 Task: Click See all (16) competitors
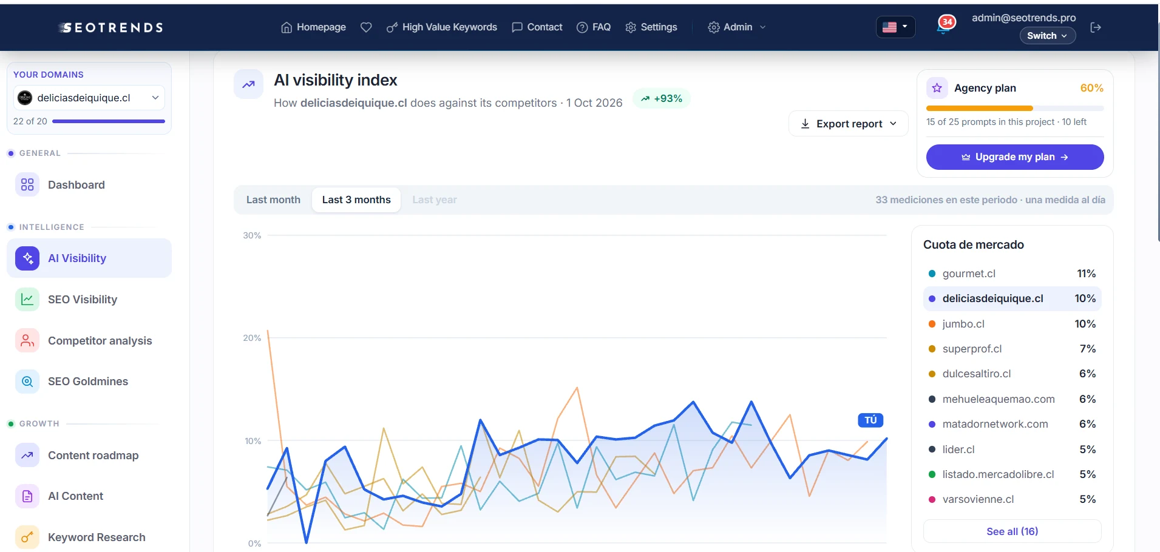[x=1012, y=531]
